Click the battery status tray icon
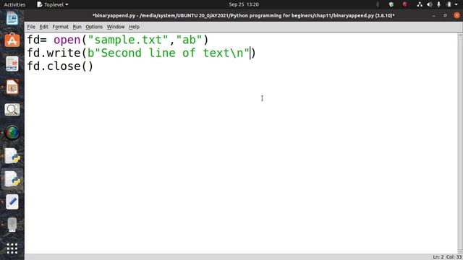463x260 pixels. click(449, 4)
